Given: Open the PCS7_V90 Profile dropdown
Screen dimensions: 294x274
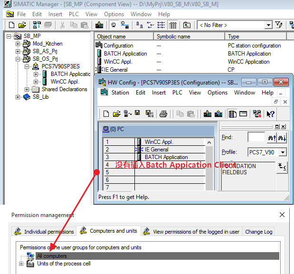Looking at the screenshot, I should pos(283,152).
